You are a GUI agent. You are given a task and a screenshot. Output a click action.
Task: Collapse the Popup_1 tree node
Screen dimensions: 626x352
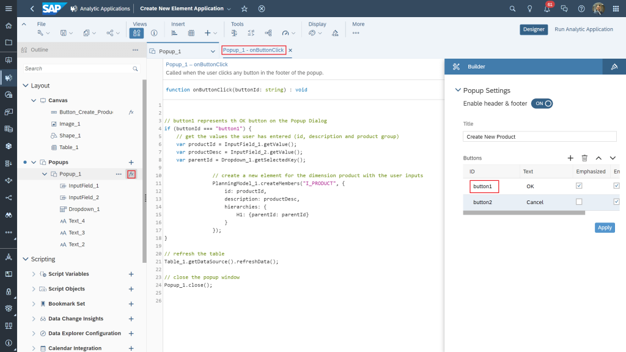point(45,174)
